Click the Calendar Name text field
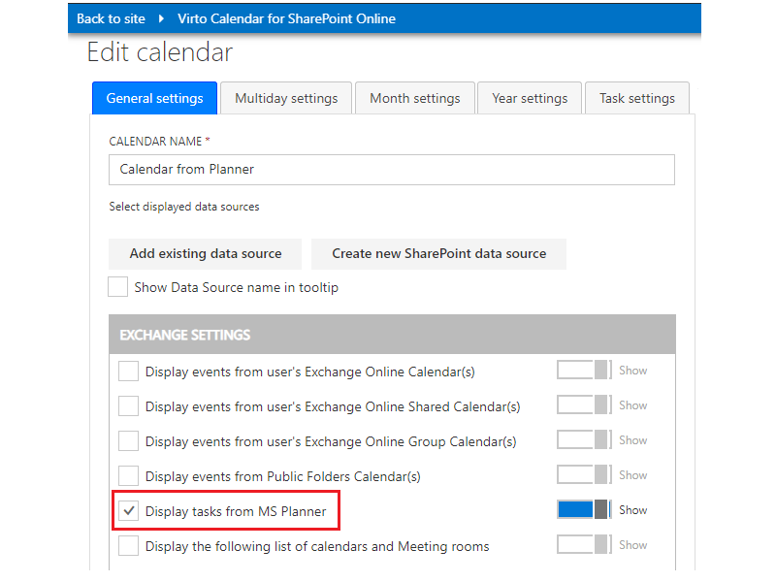Viewport: 776px width, 582px height. tap(391, 169)
